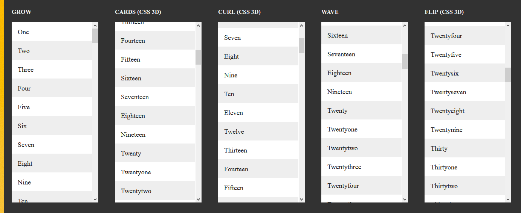Click the down scroll arrow in CURL list

(x=301, y=199)
